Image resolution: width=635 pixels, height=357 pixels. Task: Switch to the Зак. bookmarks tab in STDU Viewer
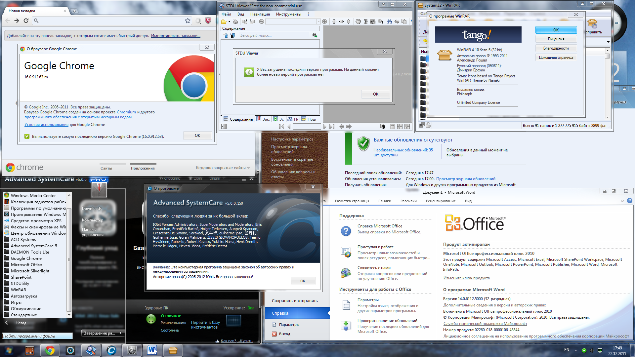click(x=263, y=119)
